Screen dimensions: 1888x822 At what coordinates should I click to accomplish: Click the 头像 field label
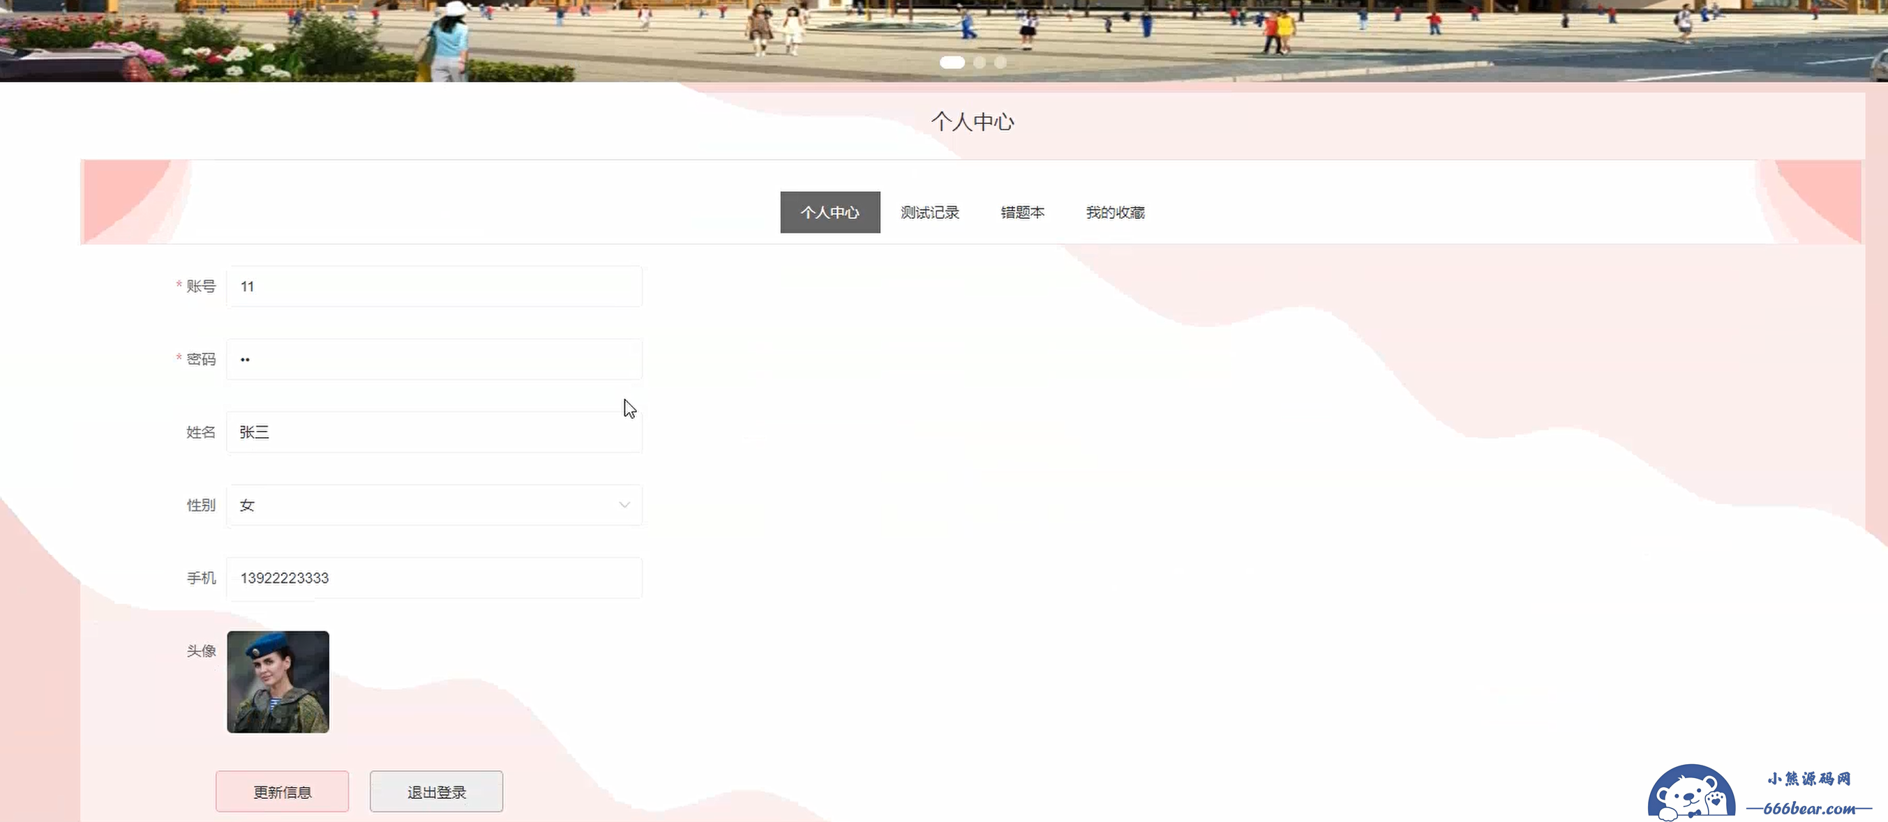pyautogui.click(x=201, y=650)
